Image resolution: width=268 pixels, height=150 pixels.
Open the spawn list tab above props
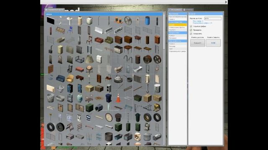(55, 10)
